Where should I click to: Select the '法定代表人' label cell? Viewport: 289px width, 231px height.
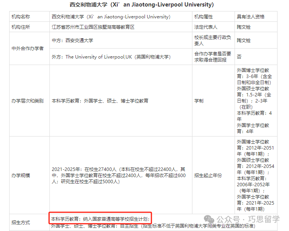pyautogui.click(x=213, y=27)
